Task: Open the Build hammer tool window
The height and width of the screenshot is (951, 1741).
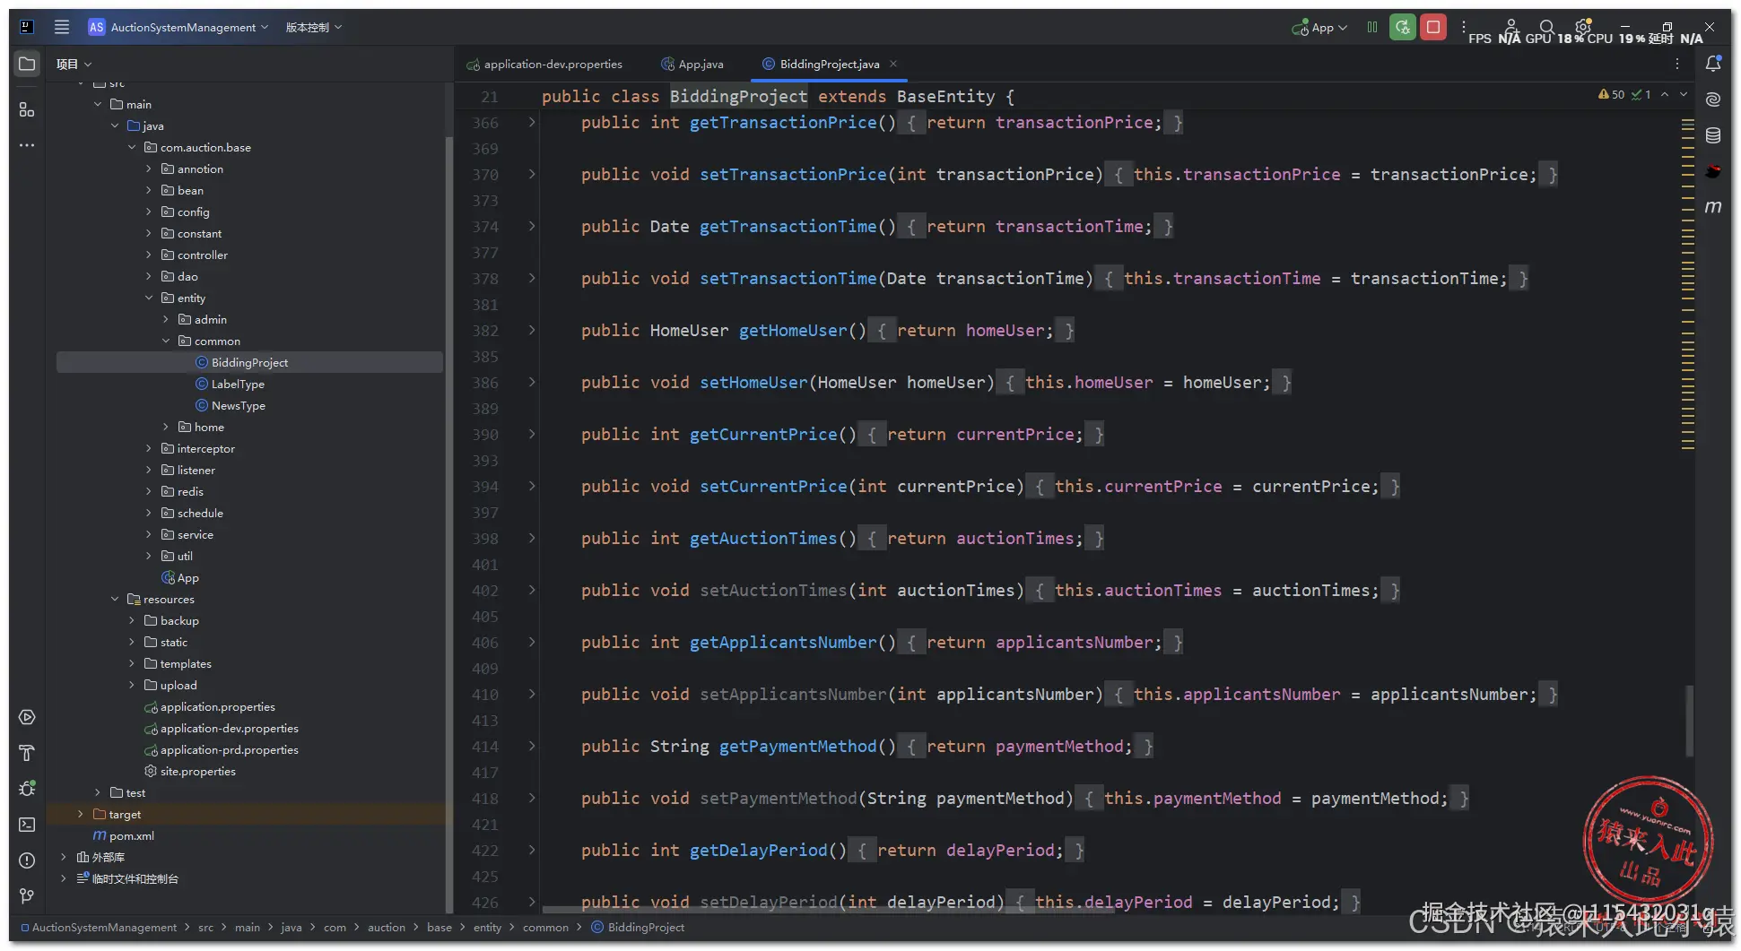Action: tap(27, 753)
